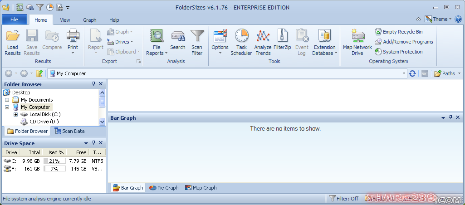465x205 pixels.
Task: Switch to the Pie Graph tab
Action: (x=164, y=188)
